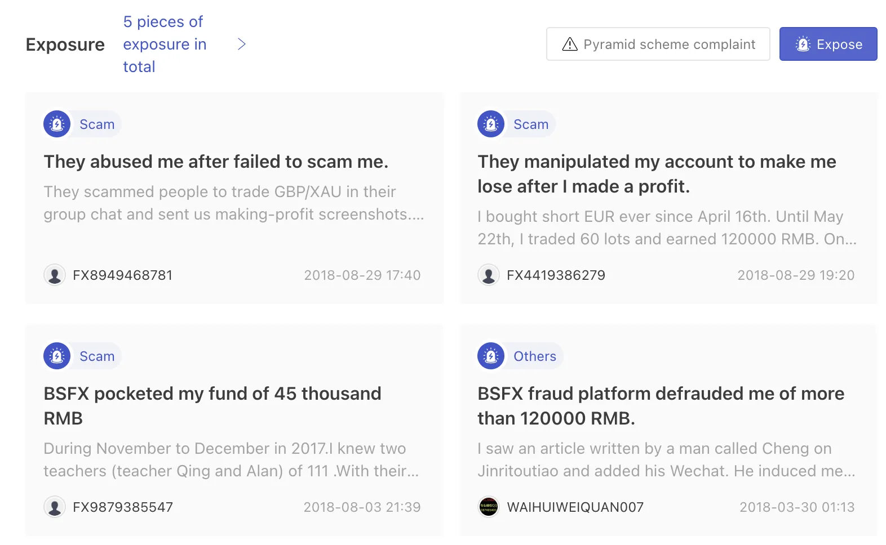Select Scam tag on 'BSFX pocketed my fund' card
This screenshot has width=886, height=545.
click(97, 356)
